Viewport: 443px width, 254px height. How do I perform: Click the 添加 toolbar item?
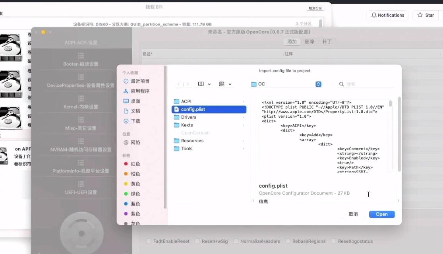tap(292, 41)
